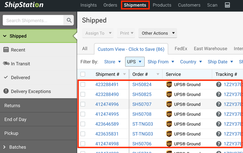Open order SH50825 link
Image resolution: width=243 pixels, height=153 pixels.
142,94
